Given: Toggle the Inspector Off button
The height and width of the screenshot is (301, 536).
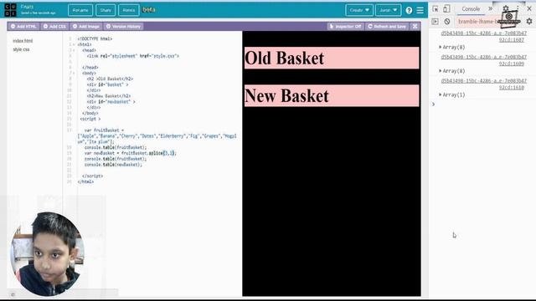Looking at the screenshot, I should click(345, 27).
